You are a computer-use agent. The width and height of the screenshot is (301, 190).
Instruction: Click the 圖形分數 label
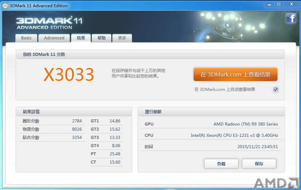(x=31, y=121)
